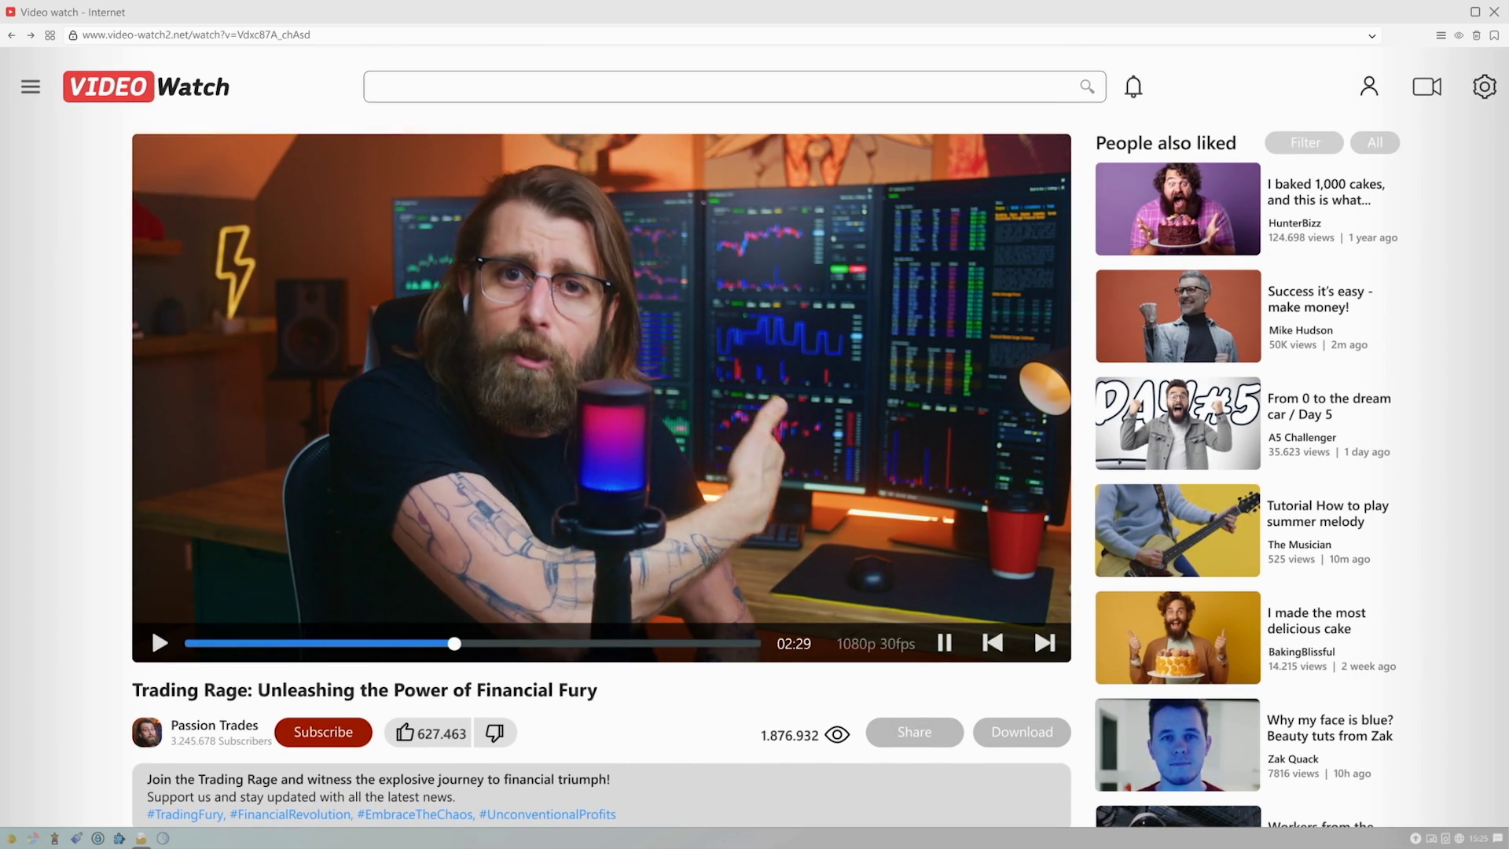Click the #TradingFury hashtag link
This screenshot has height=849, width=1509.
pos(185,814)
